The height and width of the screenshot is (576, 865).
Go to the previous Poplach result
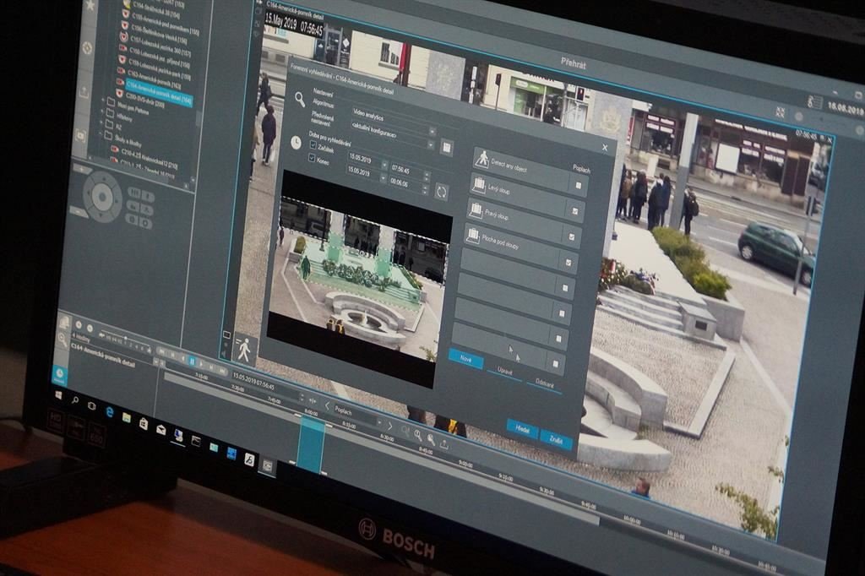tap(327, 406)
